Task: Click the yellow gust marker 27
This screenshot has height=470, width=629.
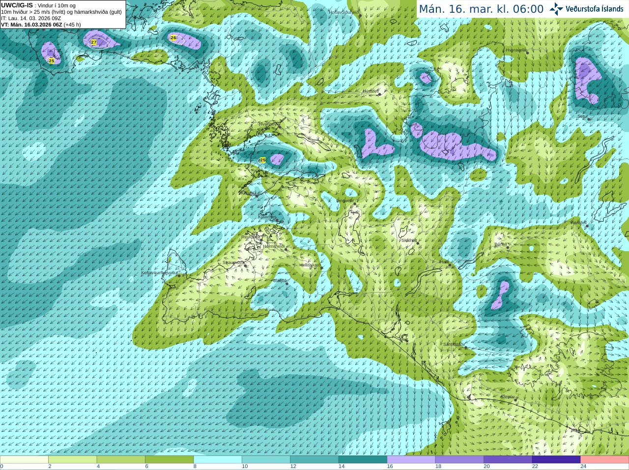Action: click(94, 42)
